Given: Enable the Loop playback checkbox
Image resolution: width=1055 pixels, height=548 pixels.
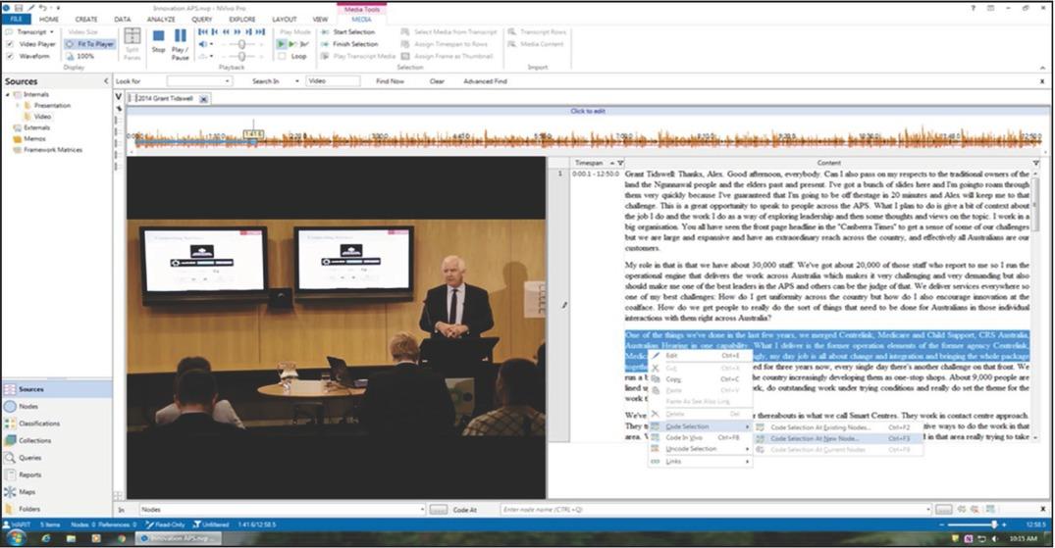Looking at the screenshot, I should click(x=283, y=56).
